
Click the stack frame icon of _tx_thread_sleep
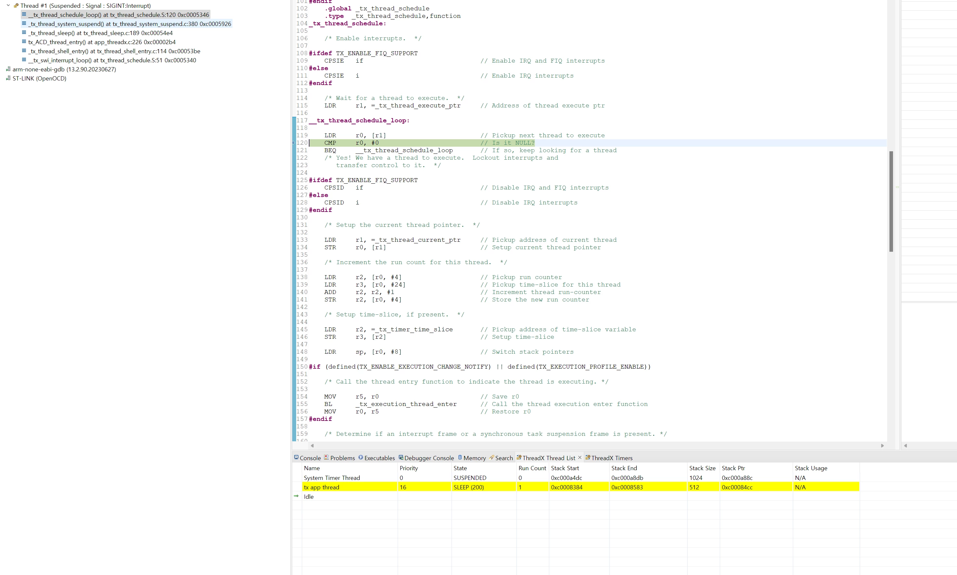(x=24, y=32)
